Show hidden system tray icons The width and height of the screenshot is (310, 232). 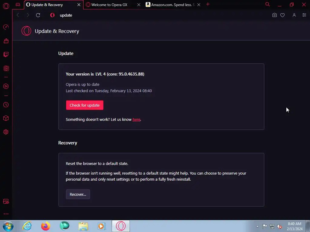pos(257,226)
